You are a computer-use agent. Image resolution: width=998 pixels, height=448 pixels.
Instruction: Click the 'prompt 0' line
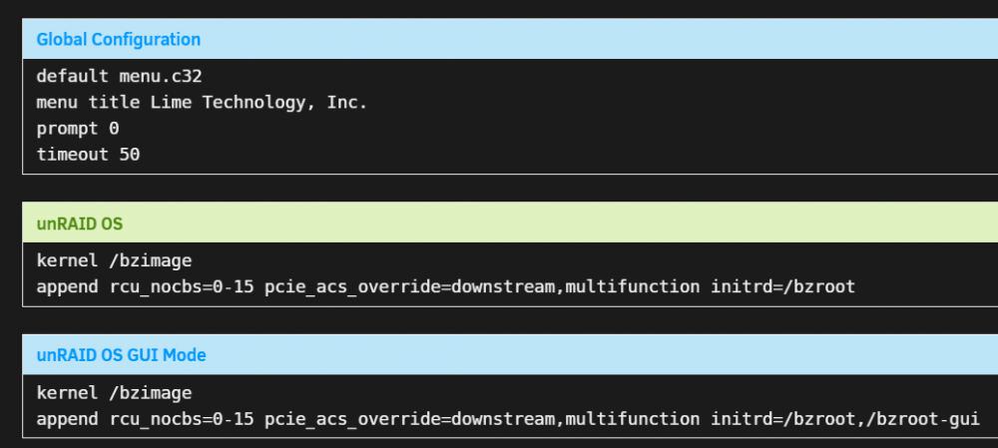tap(78, 129)
